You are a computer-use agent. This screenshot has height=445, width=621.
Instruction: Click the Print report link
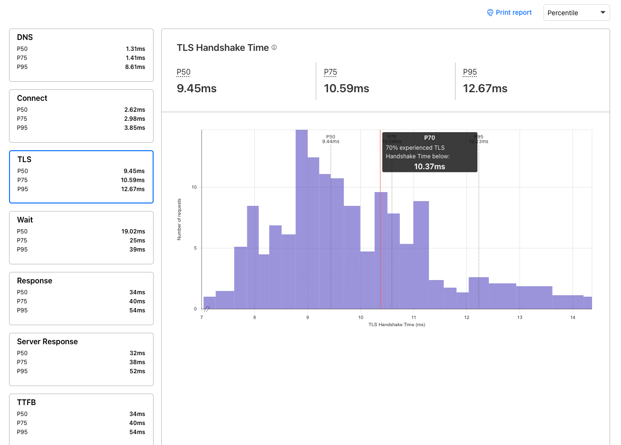[x=514, y=13]
